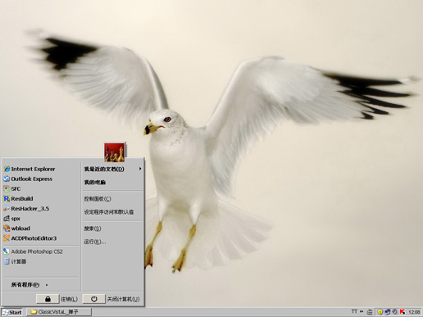Expand the taskbar chevron arrows next to TT
The image size is (423, 317).
[362, 311]
